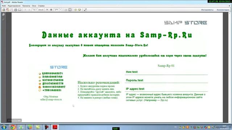Open the attachments paperclip sidebar icon
This screenshot has height=130, width=232.
[4, 19]
